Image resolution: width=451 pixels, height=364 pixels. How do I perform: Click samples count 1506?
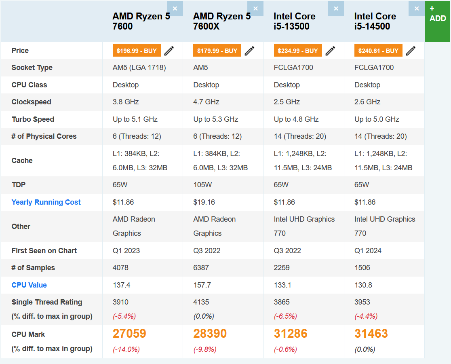[x=362, y=268]
